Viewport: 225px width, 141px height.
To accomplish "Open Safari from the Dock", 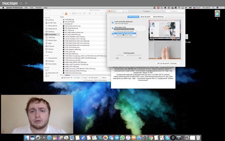I will click(49, 138).
